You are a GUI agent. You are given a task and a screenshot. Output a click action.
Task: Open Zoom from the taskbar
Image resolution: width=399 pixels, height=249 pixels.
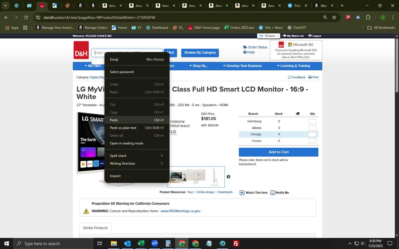click(x=154, y=243)
